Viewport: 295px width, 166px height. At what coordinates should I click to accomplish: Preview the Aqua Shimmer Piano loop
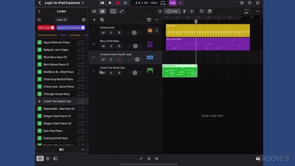click(40, 42)
